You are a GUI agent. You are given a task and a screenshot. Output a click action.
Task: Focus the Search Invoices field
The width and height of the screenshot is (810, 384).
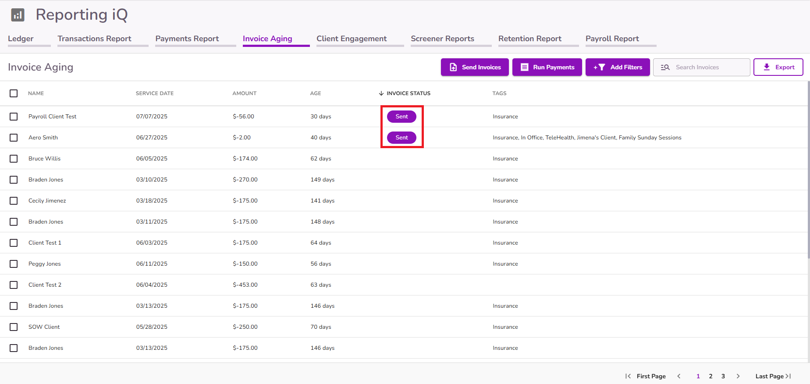(x=702, y=67)
